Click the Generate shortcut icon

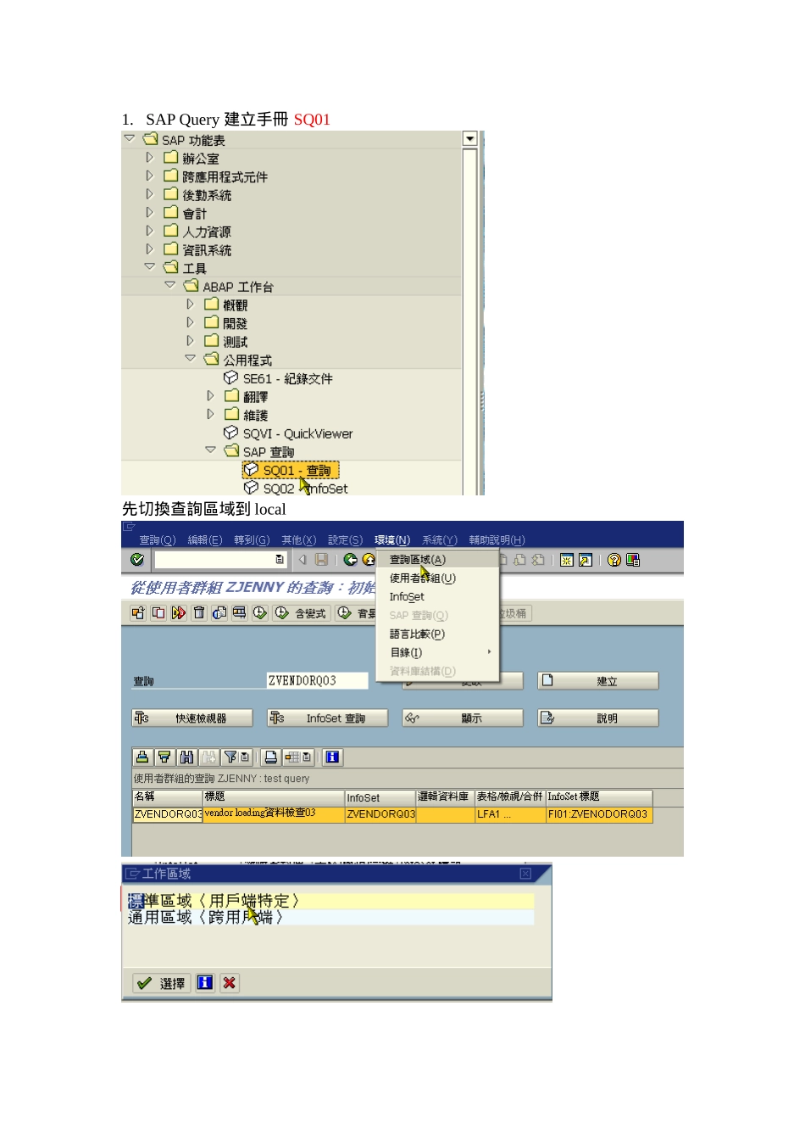(585, 560)
